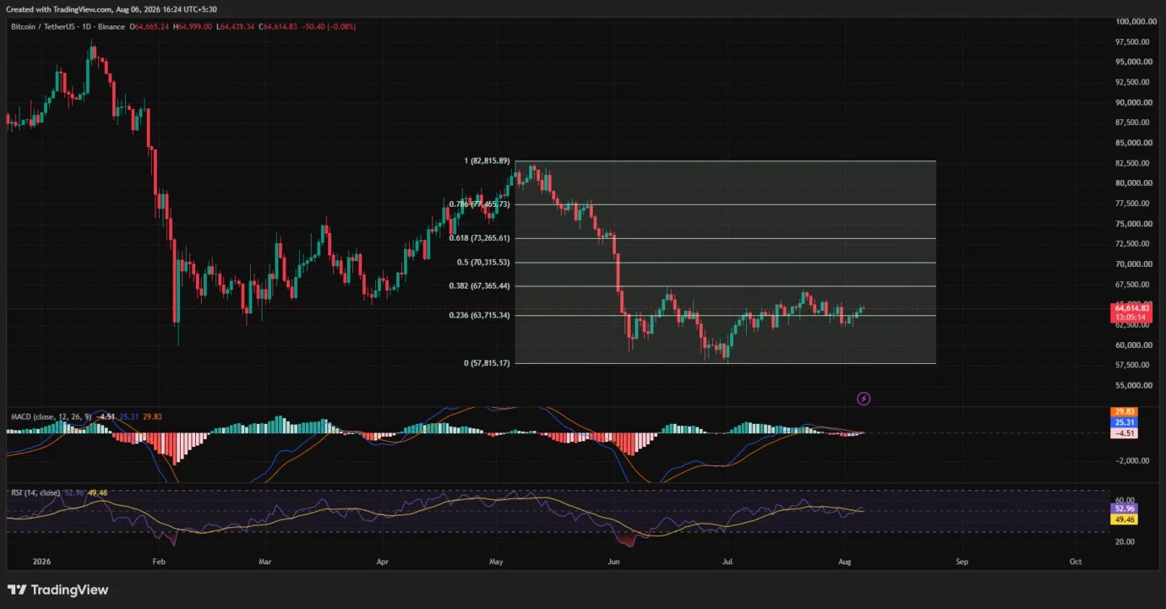Click the 100,000.00 price axis label
The height and width of the screenshot is (609, 1166).
(1136, 21)
